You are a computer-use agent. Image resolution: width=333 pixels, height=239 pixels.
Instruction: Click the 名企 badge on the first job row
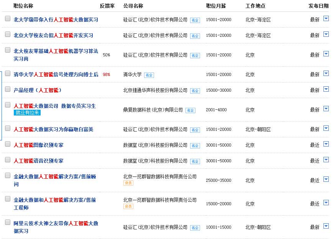tap(195, 18)
